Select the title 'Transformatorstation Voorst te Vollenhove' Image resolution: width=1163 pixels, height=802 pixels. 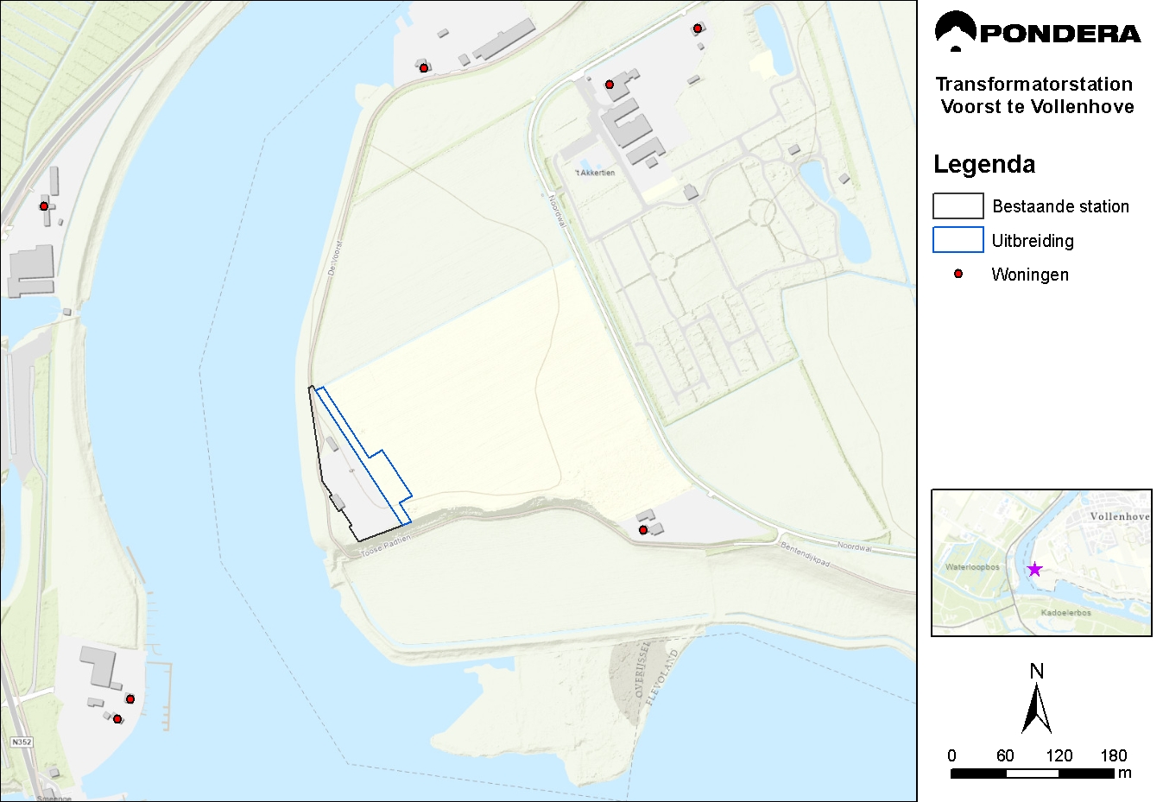pyautogui.click(x=1035, y=95)
